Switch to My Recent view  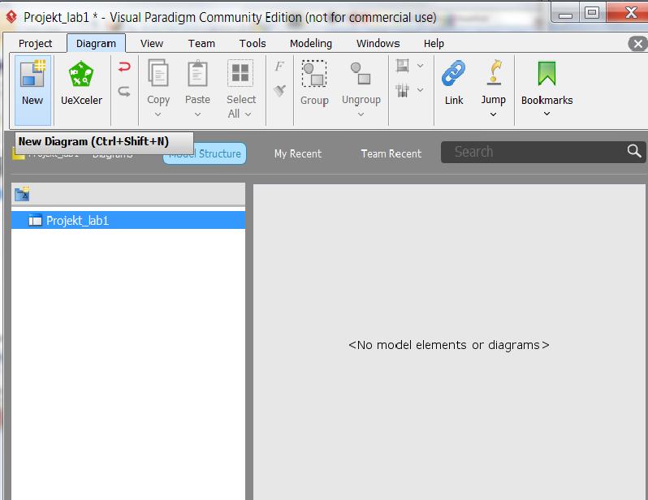(x=297, y=153)
